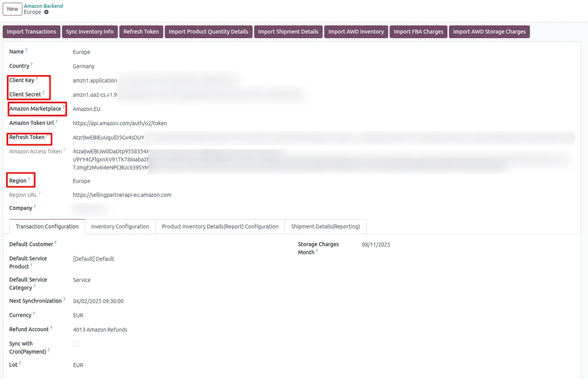Open the Region field showing Europe
Screen dimensions: 588x379
click(x=82, y=181)
